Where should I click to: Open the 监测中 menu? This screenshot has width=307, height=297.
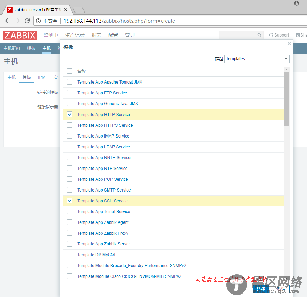pyautogui.click(x=51, y=35)
